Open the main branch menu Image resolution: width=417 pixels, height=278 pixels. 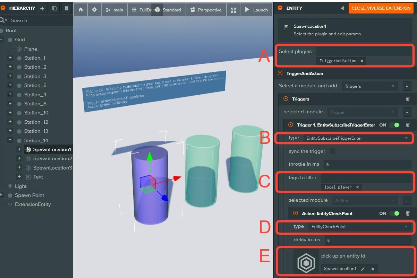114,10
